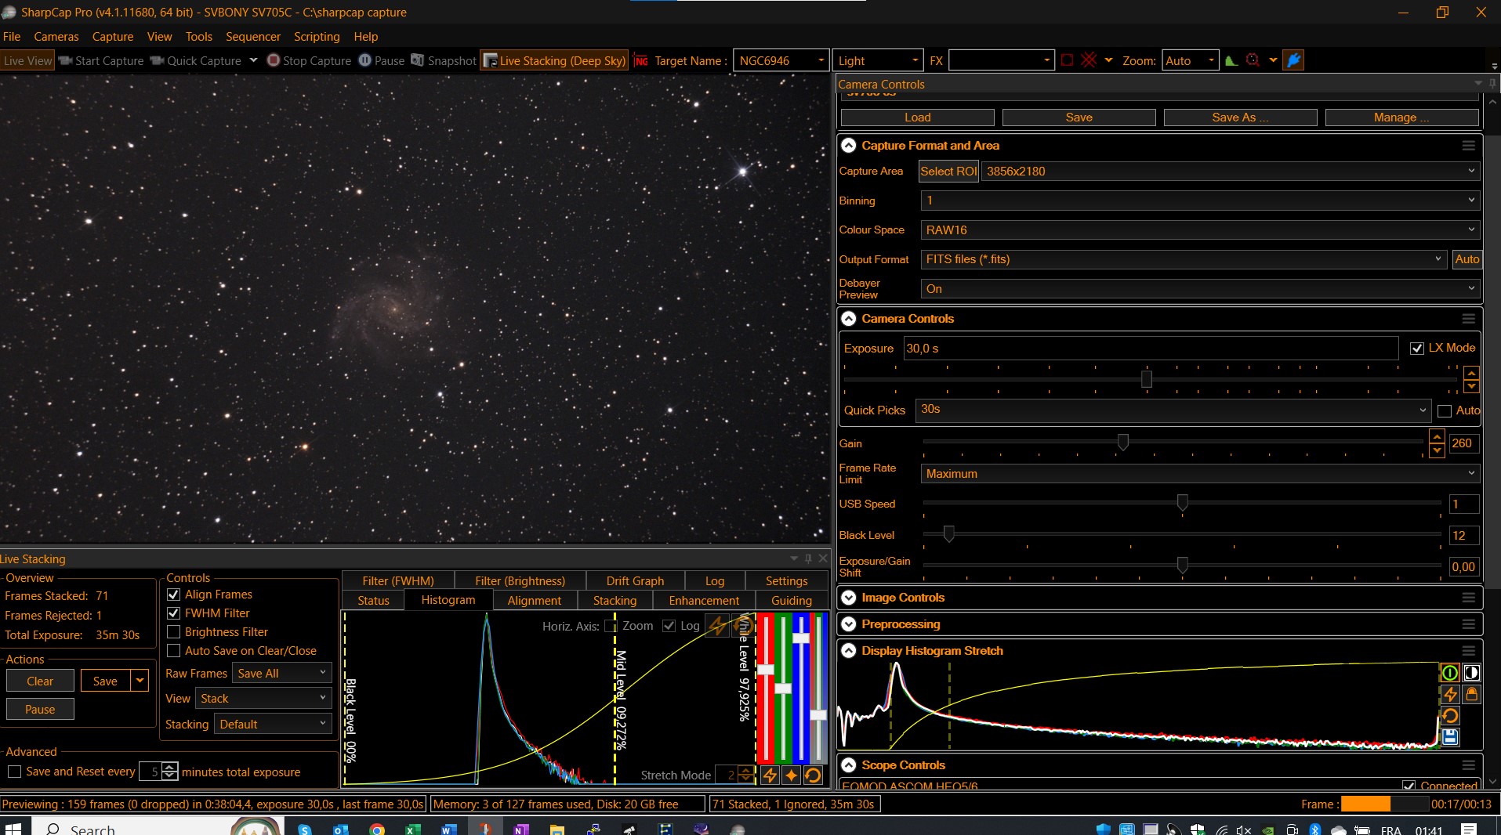Image resolution: width=1501 pixels, height=835 pixels.
Task: Click the black-and-white half-circle icon
Action: click(1471, 673)
